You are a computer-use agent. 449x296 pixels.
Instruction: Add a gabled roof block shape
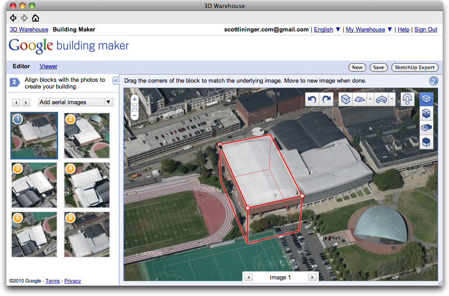[x=360, y=99]
